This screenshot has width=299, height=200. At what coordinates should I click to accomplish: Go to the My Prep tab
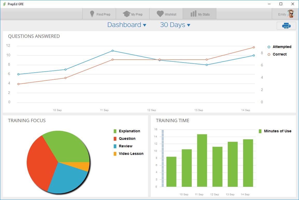[x=137, y=14]
